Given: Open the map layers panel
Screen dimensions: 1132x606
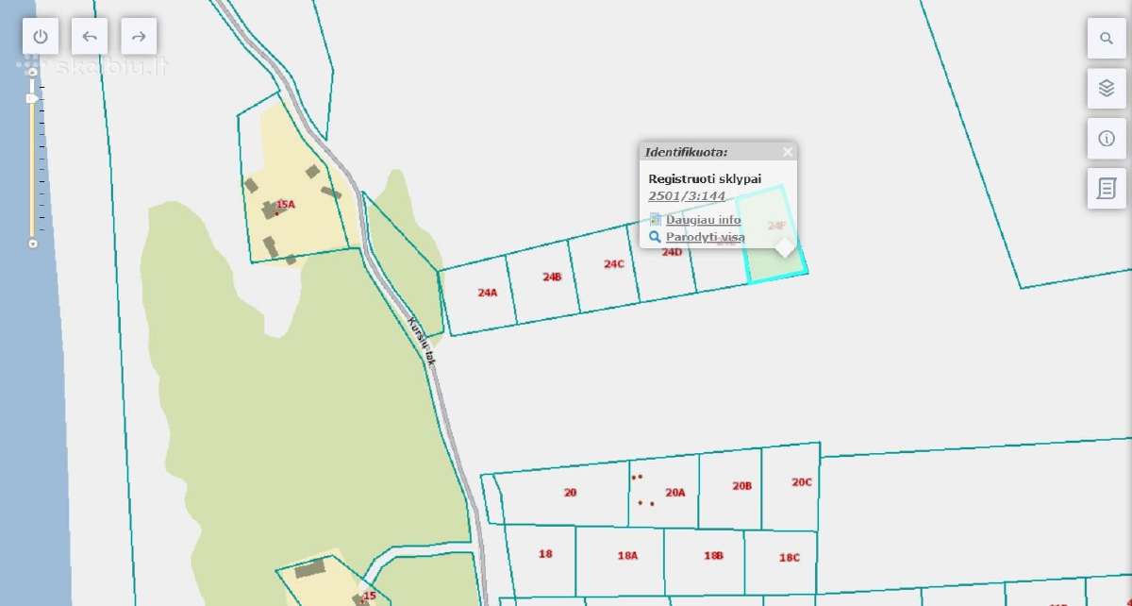Looking at the screenshot, I should [x=1107, y=89].
